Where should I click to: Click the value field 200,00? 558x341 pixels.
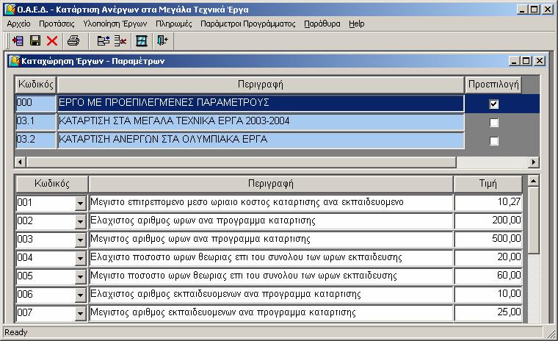tap(488, 221)
